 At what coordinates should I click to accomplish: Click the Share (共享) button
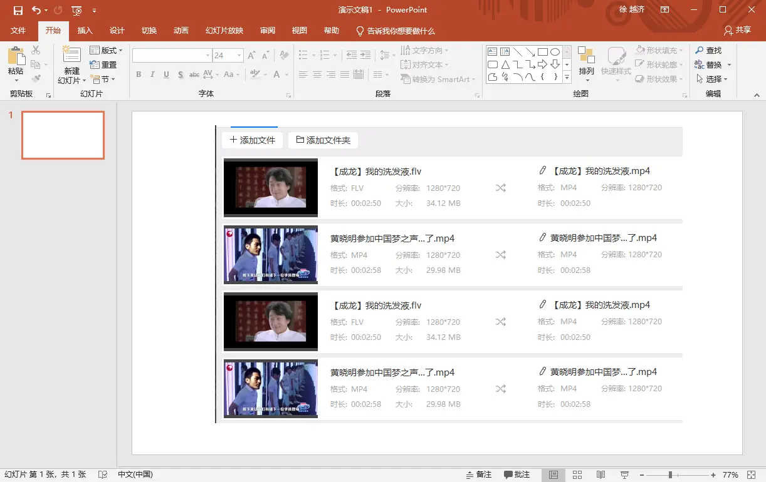point(737,30)
